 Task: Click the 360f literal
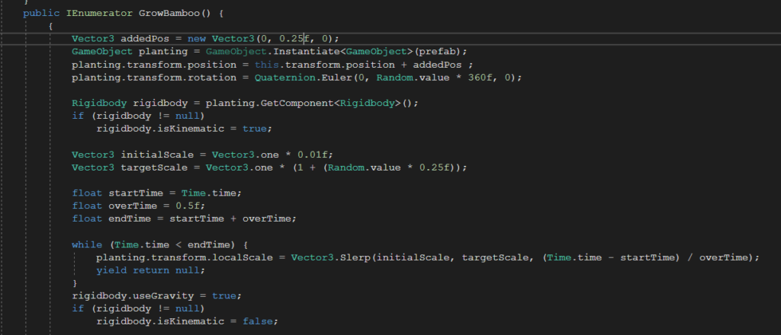click(x=480, y=78)
